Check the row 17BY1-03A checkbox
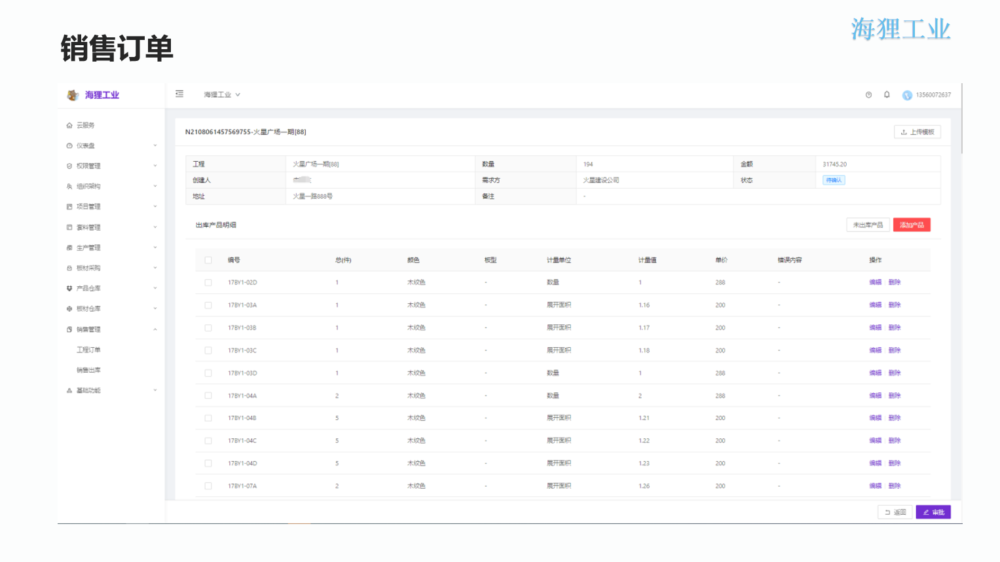This screenshot has height=562, width=1000. tap(208, 305)
